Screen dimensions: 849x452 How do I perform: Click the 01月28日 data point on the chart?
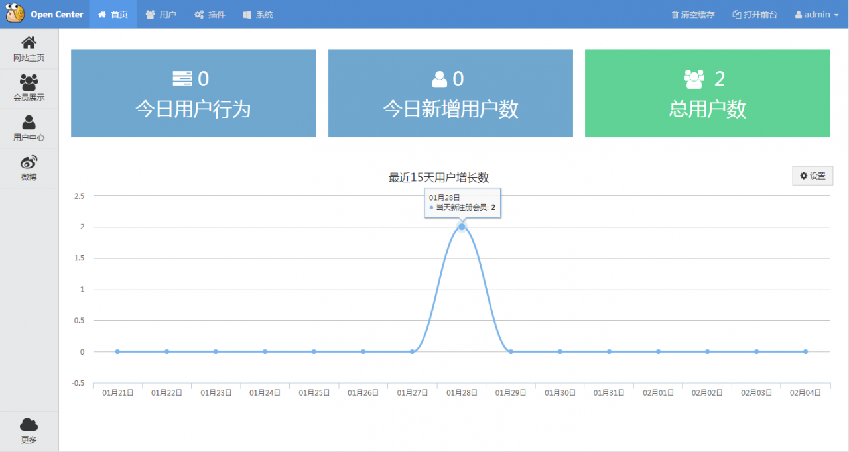461,227
